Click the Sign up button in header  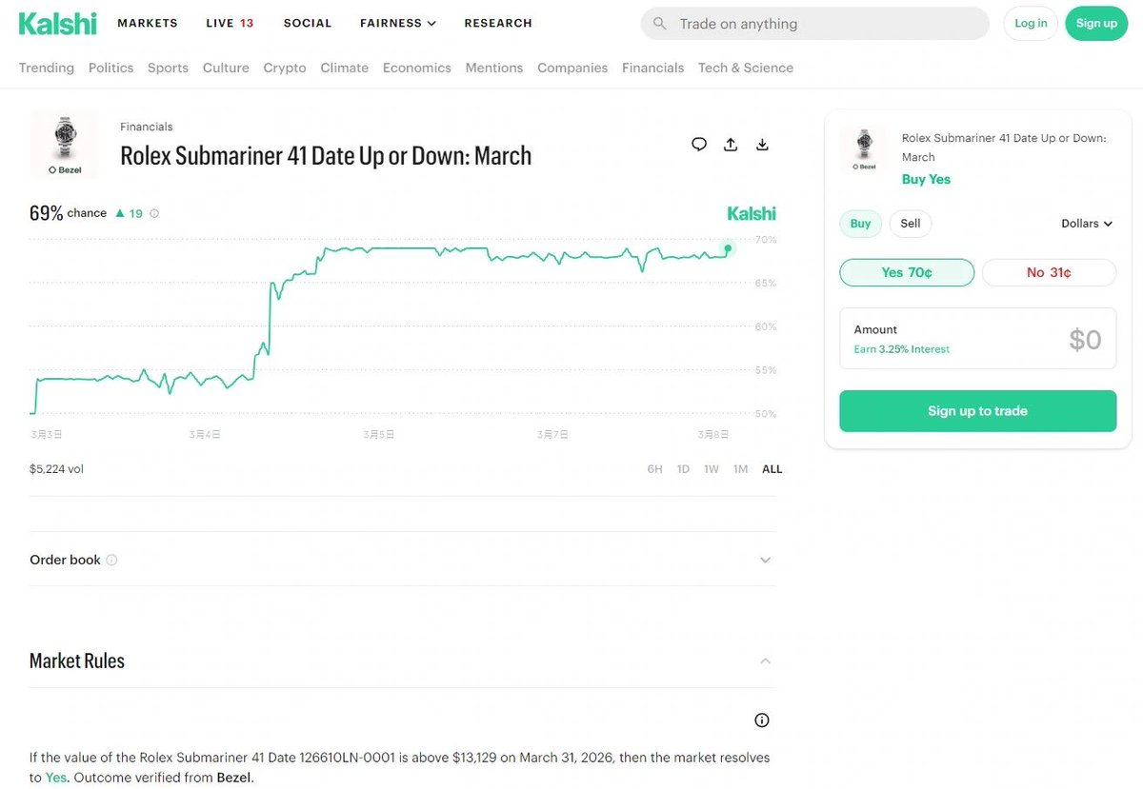coord(1096,24)
